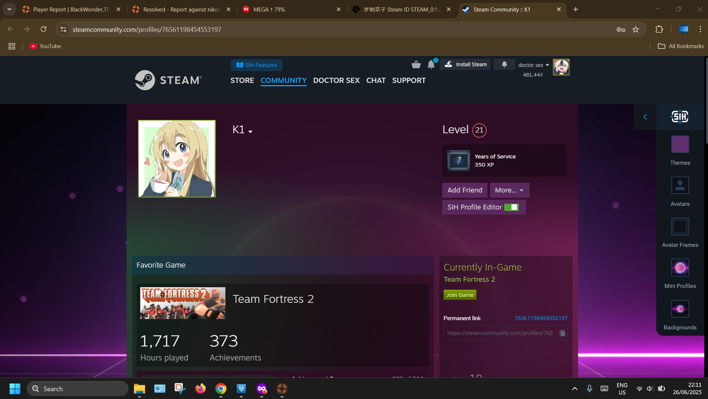
Task: Open File Explorer from taskbar
Action: [x=140, y=389]
